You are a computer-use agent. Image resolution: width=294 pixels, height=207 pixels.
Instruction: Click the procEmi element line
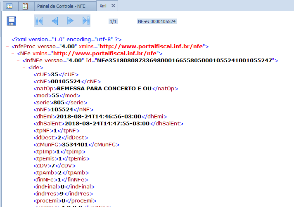coord(65,201)
